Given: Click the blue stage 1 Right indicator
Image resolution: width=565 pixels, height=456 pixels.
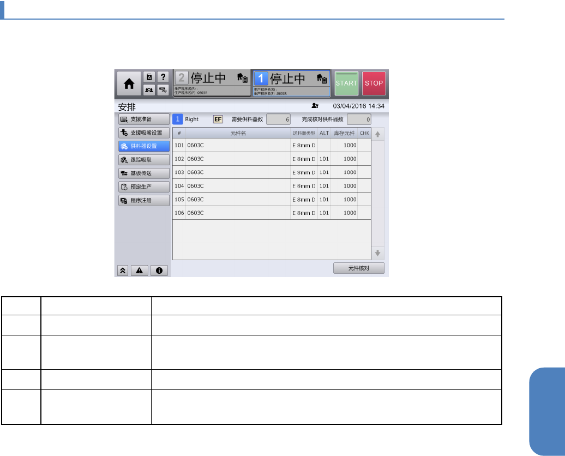Looking at the screenshot, I should 177,119.
